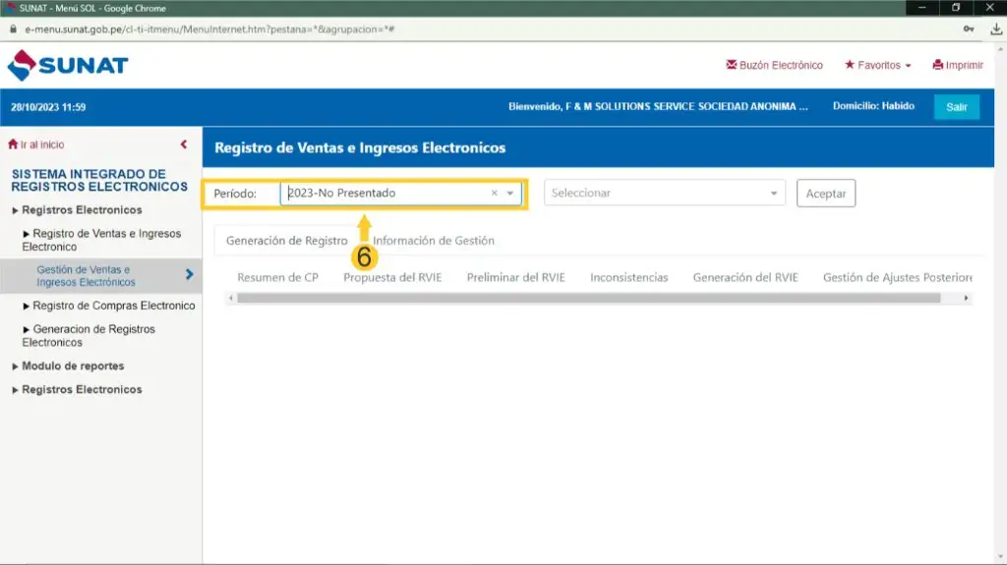
Task: Go to Ir al inicio home
Action: (x=36, y=144)
